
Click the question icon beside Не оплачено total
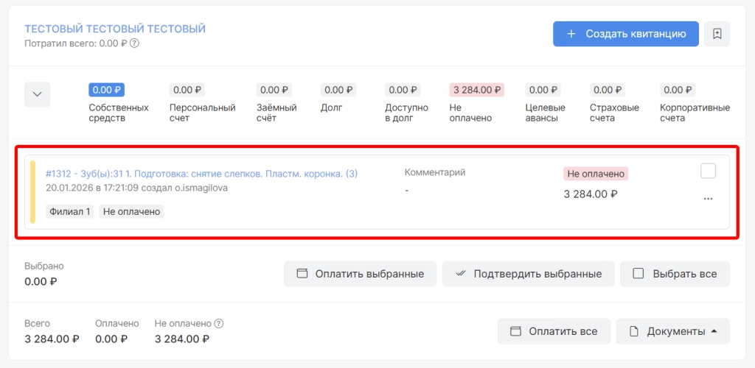pyautogui.click(x=218, y=323)
